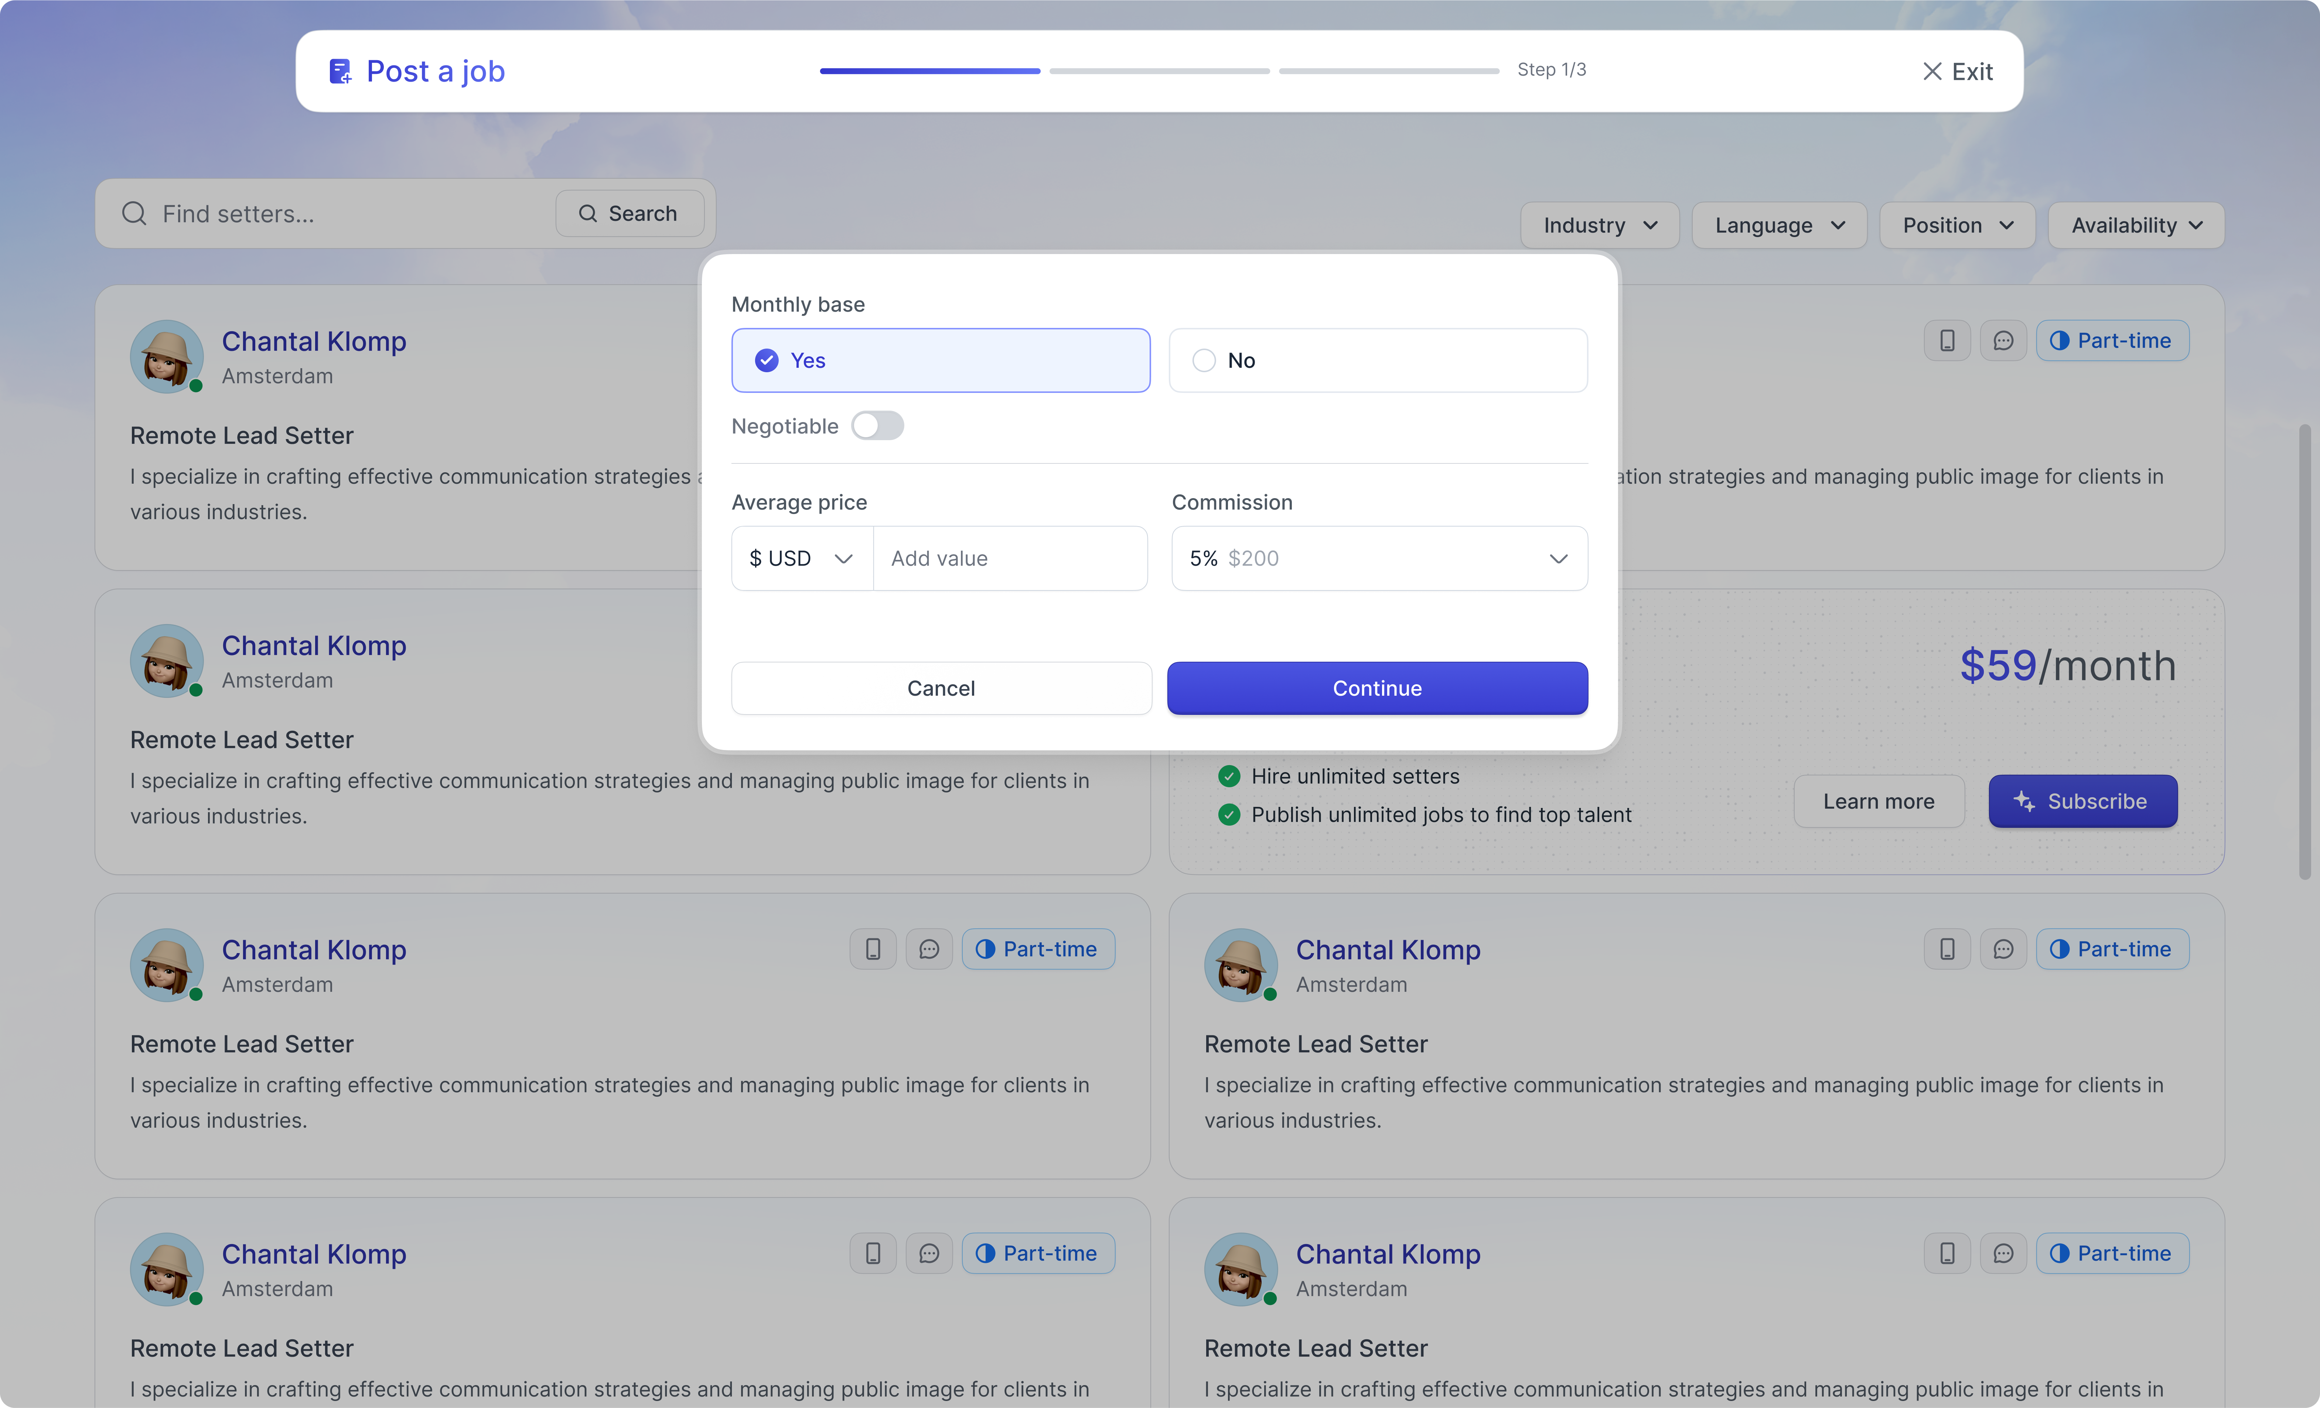Image resolution: width=2320 pixels, height=1408 pixels.
Task: Toggle the Negotiable switch
Action: tap(877, 425)
